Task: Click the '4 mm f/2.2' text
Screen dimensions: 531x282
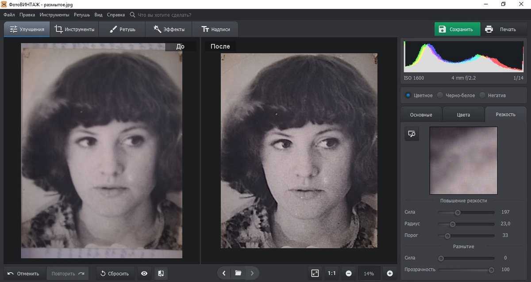Action: (x=464, y=78)
